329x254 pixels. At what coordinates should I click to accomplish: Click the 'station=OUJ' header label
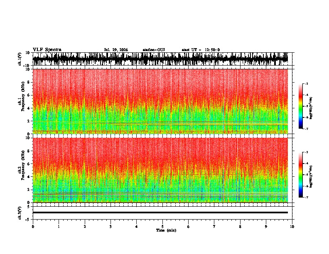(x=154, y=50)
